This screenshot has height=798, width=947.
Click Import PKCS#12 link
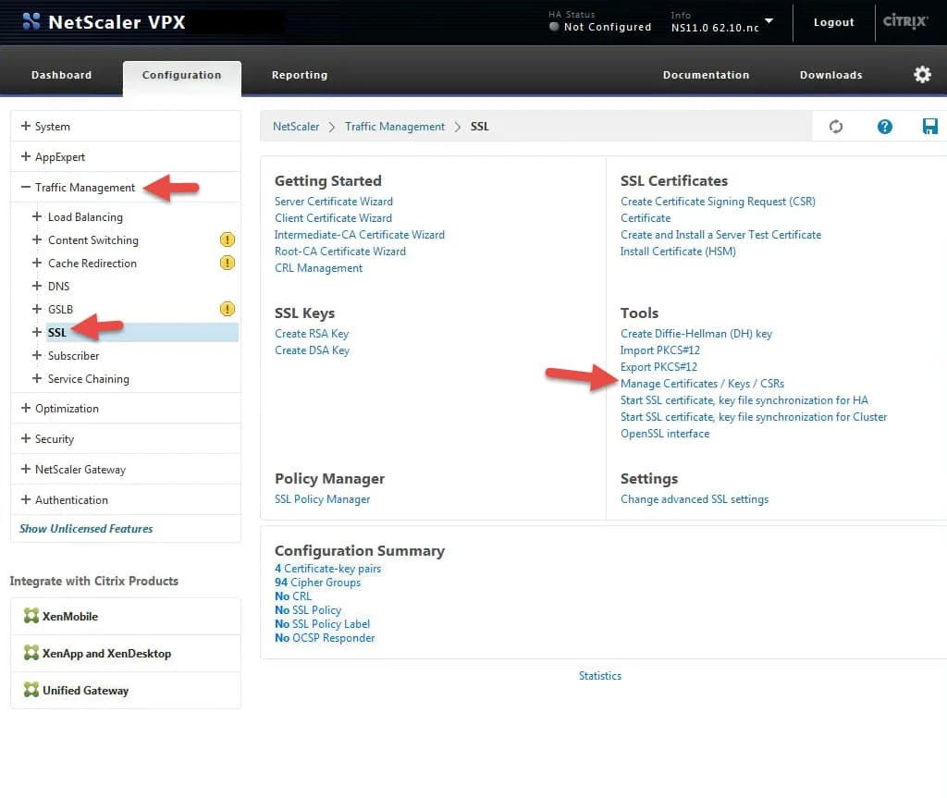pos(659,350)
